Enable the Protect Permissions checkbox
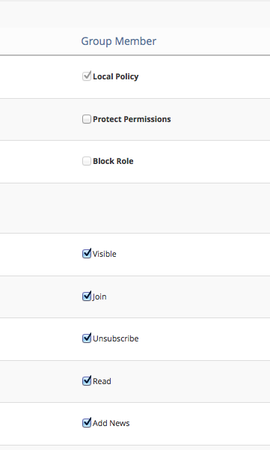270x450 pixels. coord(87,119)
